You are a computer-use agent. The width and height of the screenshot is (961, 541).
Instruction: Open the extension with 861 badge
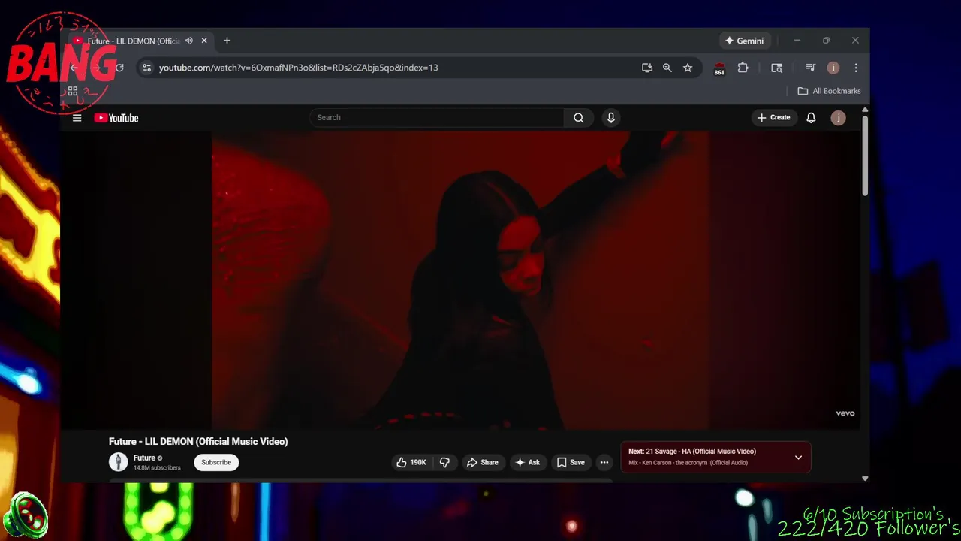(719, 68)
